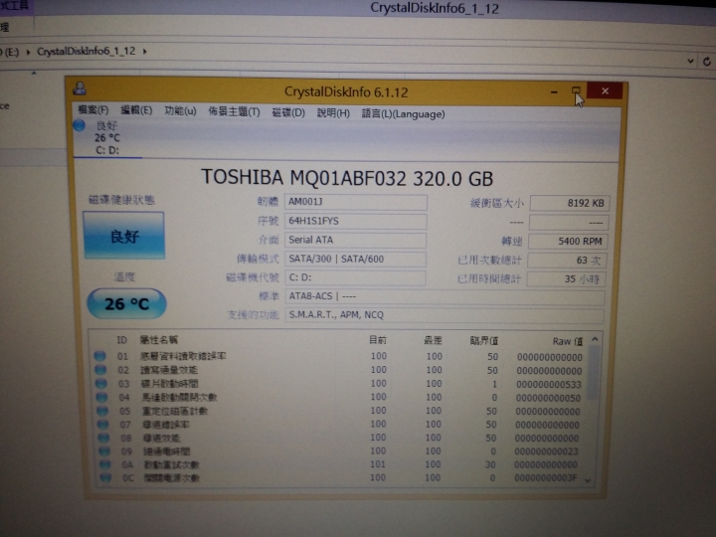Click the 5400 RPM rotation rate field
Viewport: 716px width, 537px height.
(568, 241)
